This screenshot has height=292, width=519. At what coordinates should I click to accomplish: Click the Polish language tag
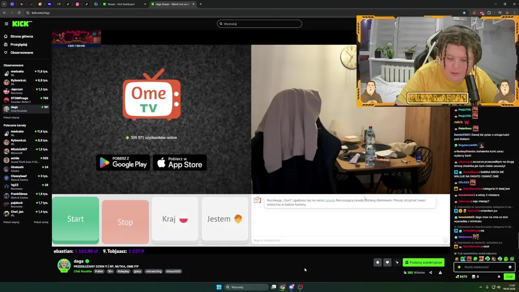click(x=99, y=271)
